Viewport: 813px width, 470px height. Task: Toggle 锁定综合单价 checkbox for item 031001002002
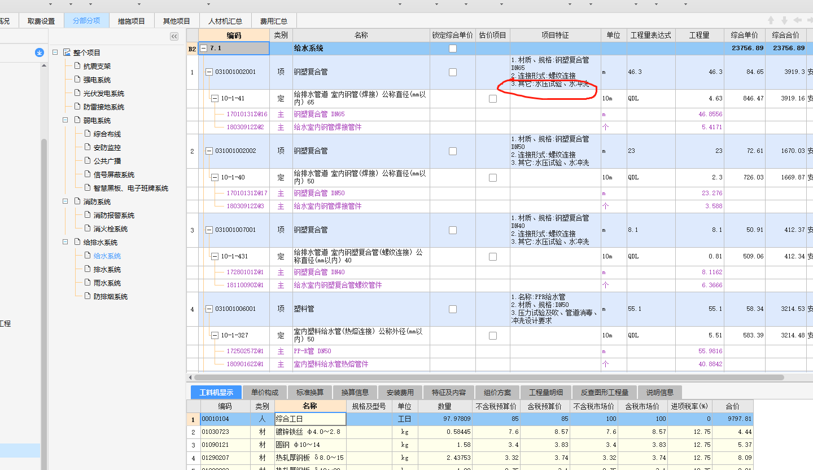[x=453, y=151]
